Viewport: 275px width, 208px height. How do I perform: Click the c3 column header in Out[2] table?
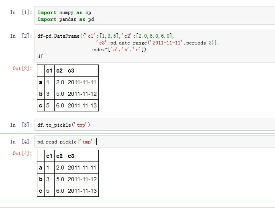pos(71,71)
